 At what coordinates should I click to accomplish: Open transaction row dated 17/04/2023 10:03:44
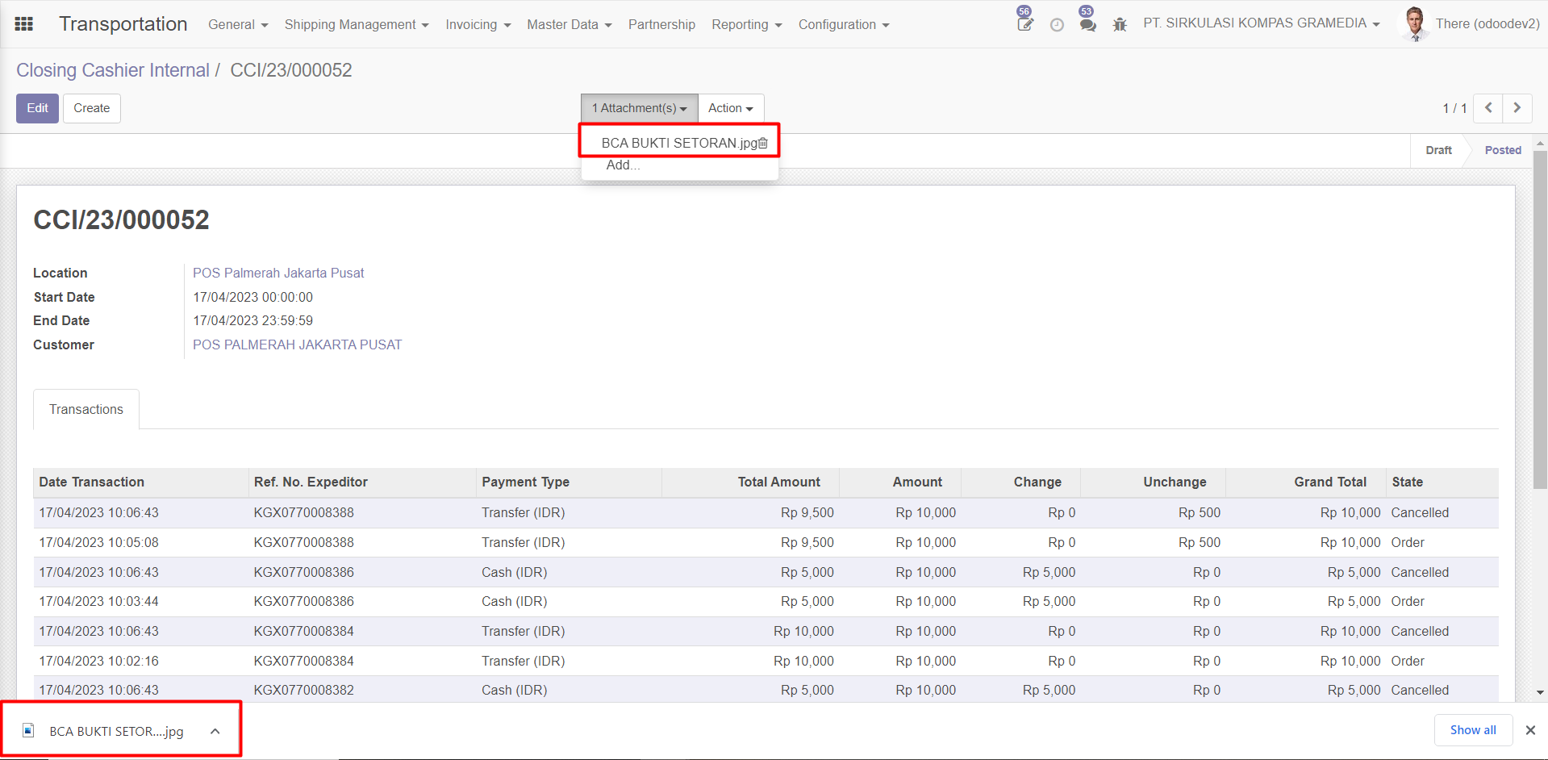pos(766,601)
